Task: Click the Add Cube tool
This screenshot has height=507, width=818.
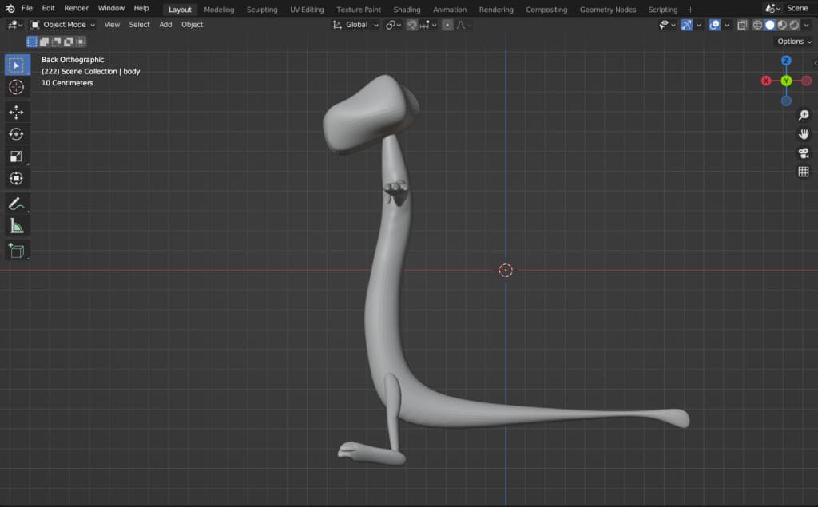Action: pos(16,251)
